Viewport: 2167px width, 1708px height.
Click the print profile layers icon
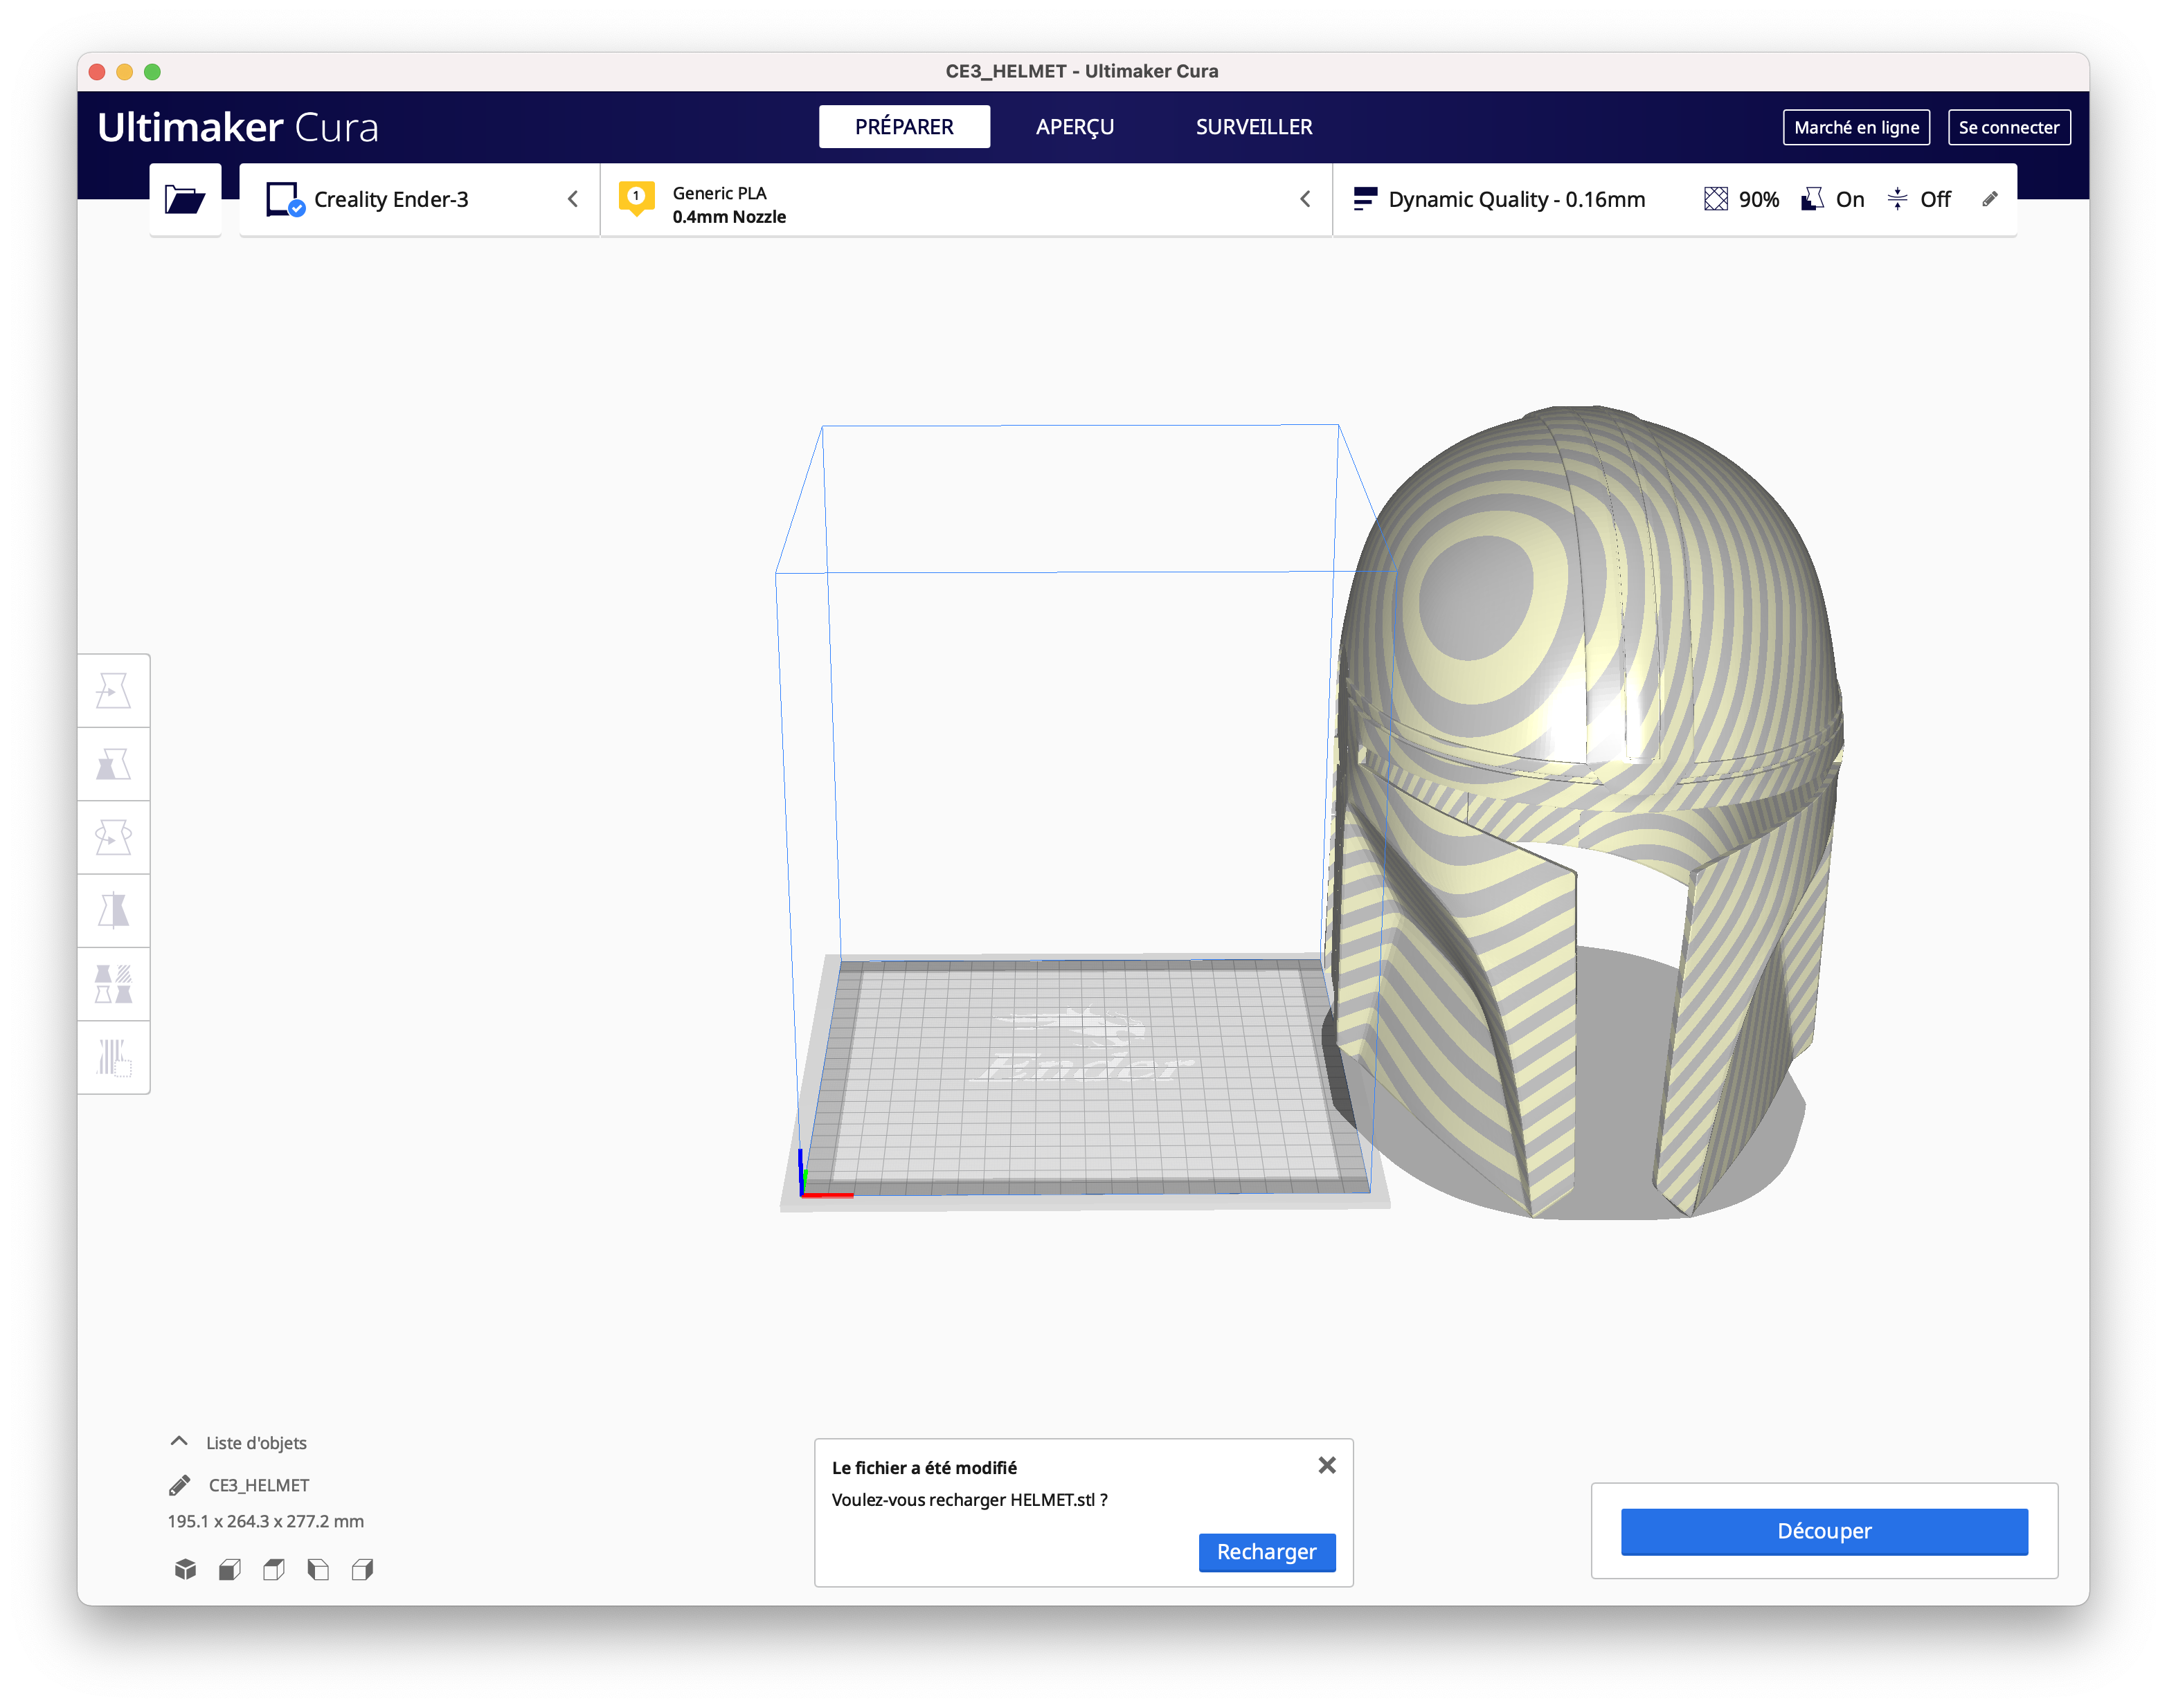[1365, 199]
